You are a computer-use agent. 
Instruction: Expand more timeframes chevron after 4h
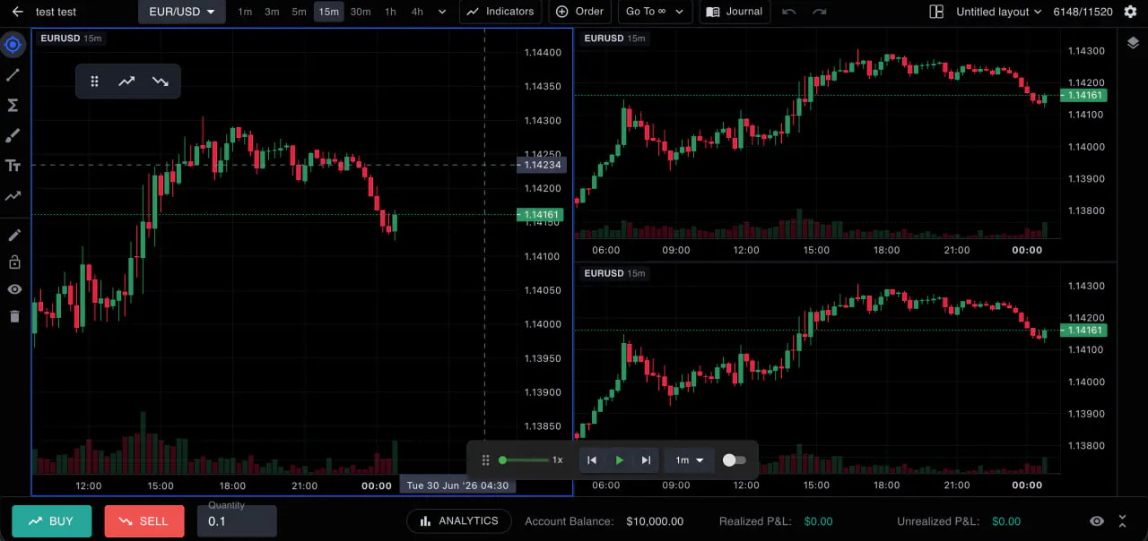click(442, 12)
